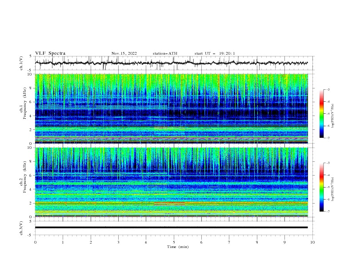Click the "10" tick on the time axis
Screen dimensions: 352x272
[312, 242]
